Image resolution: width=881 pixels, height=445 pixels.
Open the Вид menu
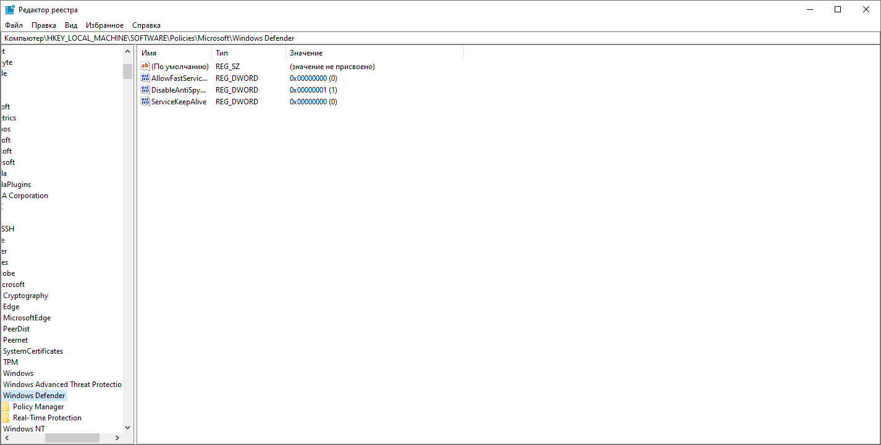(x=71, y=25)
